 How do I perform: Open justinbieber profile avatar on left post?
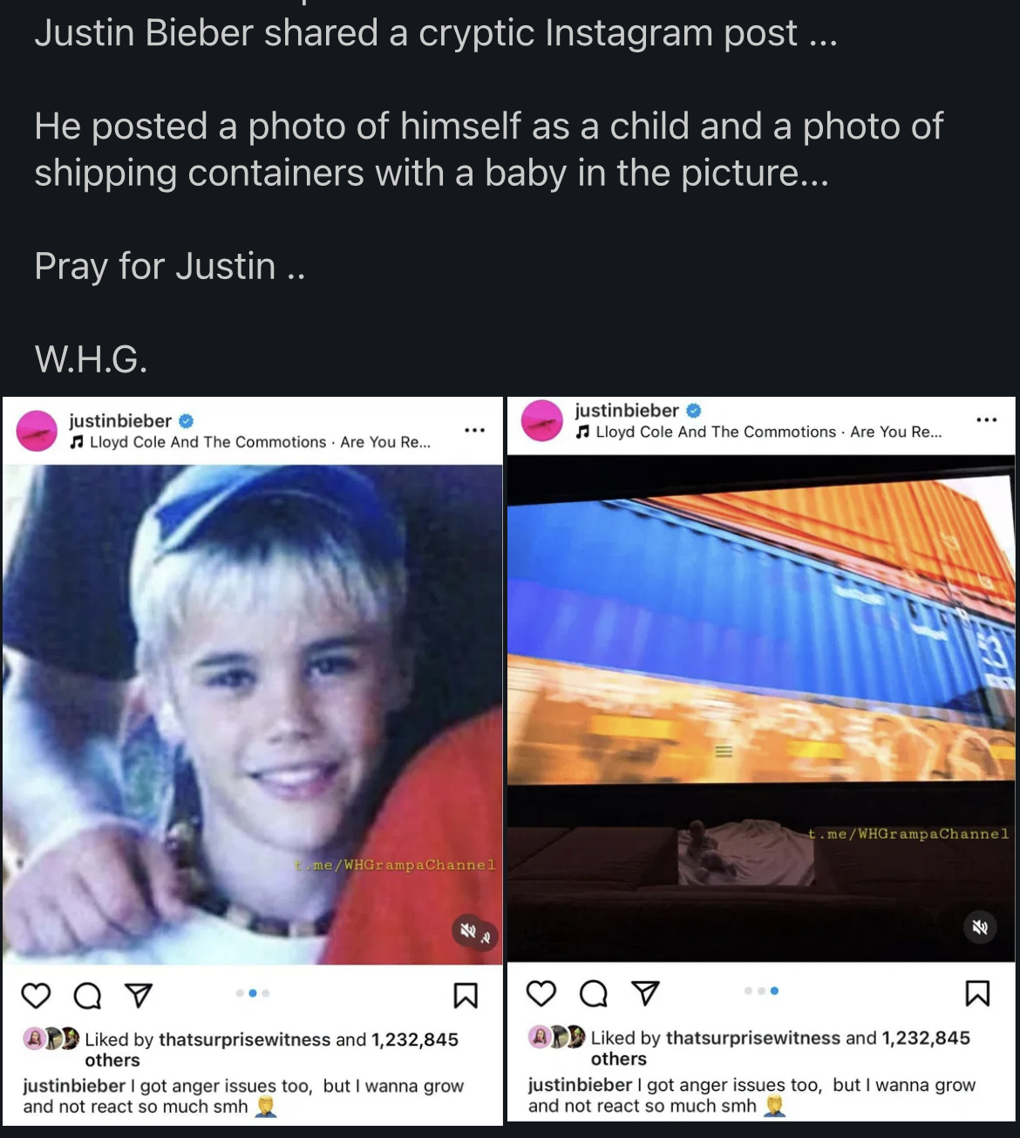click(37, 431)
